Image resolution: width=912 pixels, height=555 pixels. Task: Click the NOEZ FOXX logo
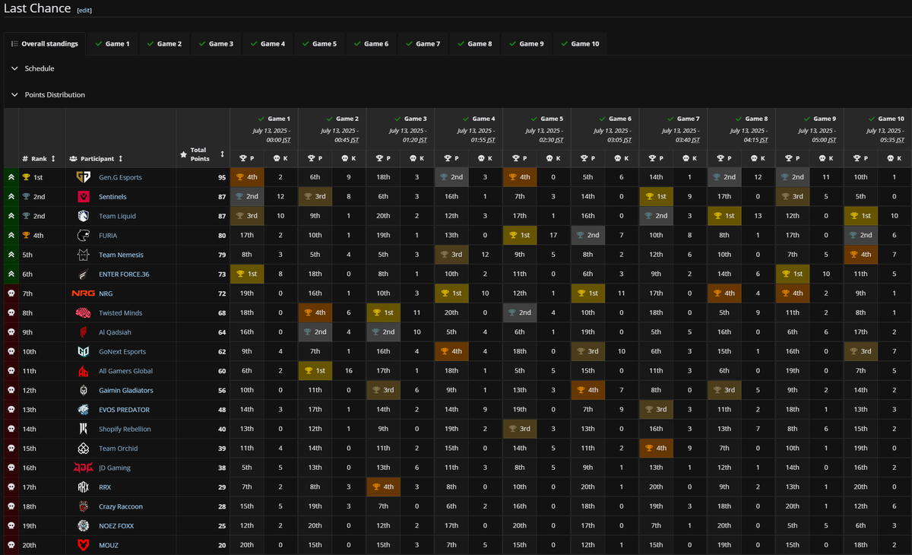83,526
